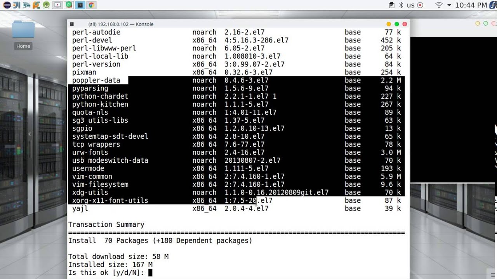The image size is (497, 279).
Task: Click the '5.9 M' size of vim-common
Action: click(391, 177)
